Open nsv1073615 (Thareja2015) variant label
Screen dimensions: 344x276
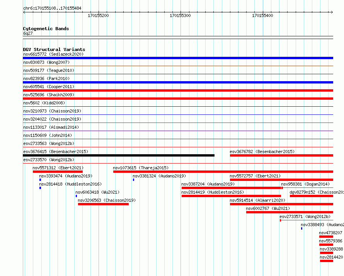coord(141,168)
